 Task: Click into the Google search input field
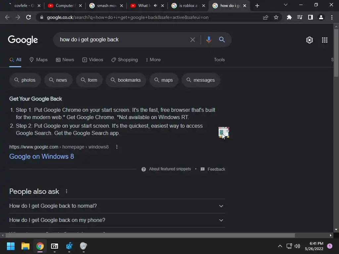pyautogui.click(x=122, y=40)
